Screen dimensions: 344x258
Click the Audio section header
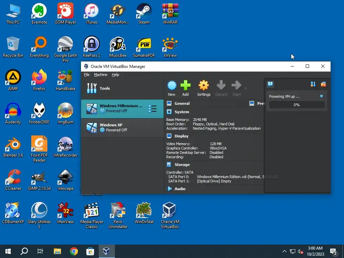[x=180, y=189]
